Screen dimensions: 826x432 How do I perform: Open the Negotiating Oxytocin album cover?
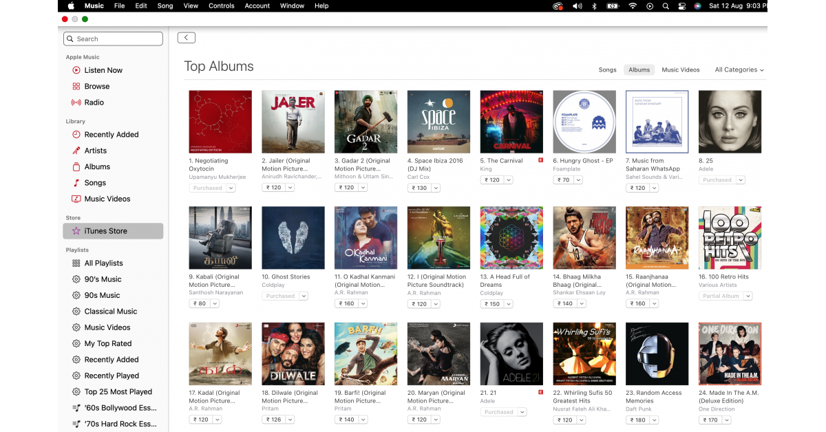click(x=220, y=122)
